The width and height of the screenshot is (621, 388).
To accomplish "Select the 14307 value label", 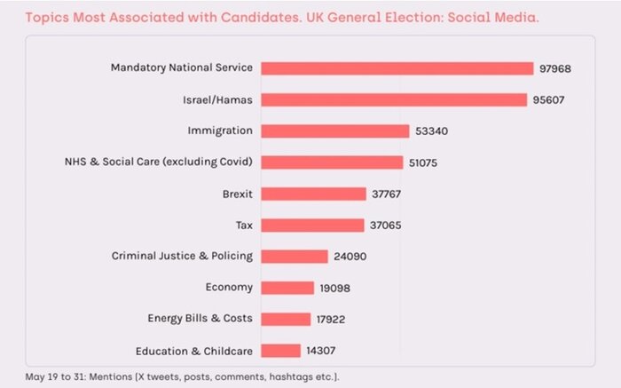I will tap(320, 351).
